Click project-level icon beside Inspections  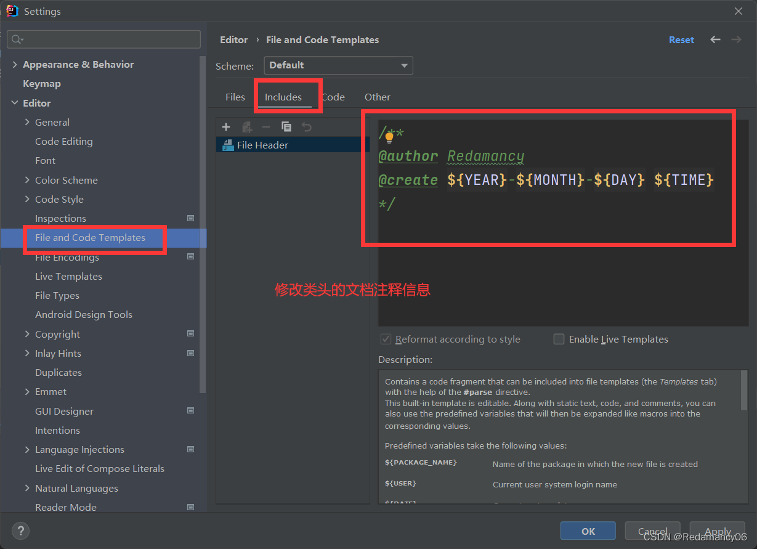tap(190, 218)
